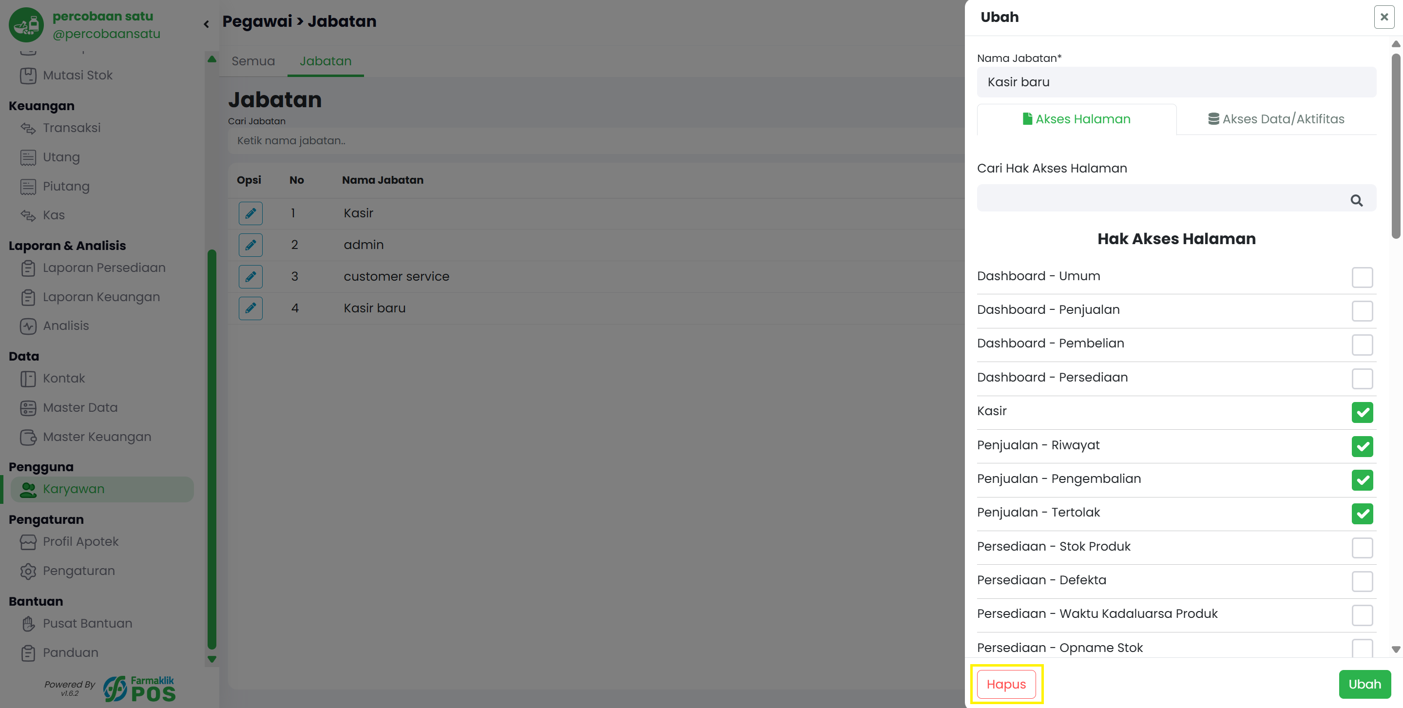Switch to the Akses Data/Aktifitas tab
Viewport: 1403px width, 708px height.
pyautogui.click(x=1276, y=119)
